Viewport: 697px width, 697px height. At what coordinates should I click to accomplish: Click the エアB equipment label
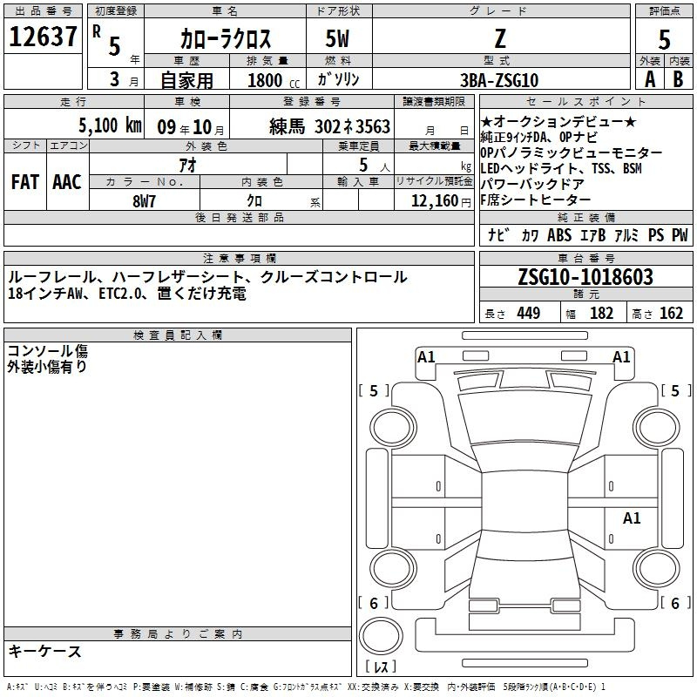coord(592,235)
